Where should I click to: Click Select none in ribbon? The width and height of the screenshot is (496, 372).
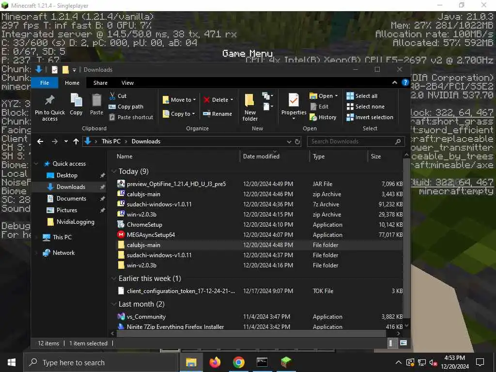click(366, 107)
